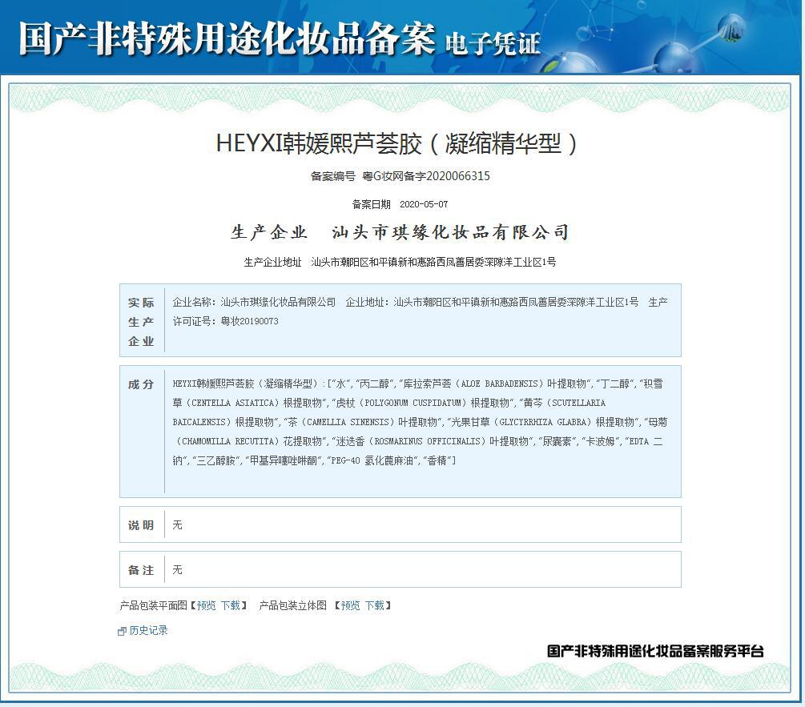805x707 pixels.
Task: Click the ingredient list text in 成分
Action: (x=417, y=422)
